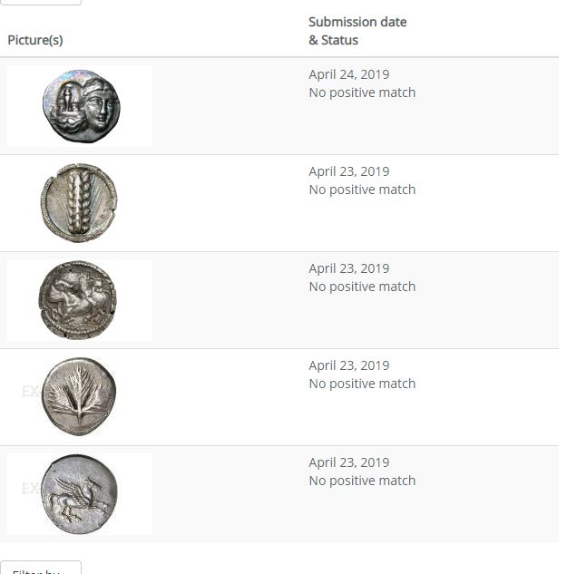
Task: Click the status beside the leaf coin
Action: coord(362,384)
